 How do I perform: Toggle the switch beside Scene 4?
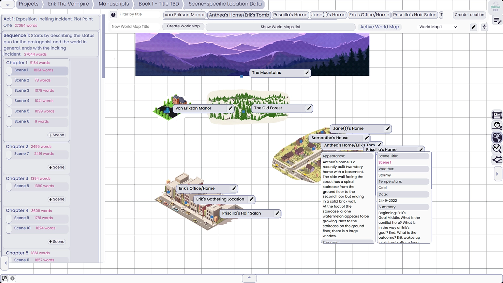(x=9, y=101)
